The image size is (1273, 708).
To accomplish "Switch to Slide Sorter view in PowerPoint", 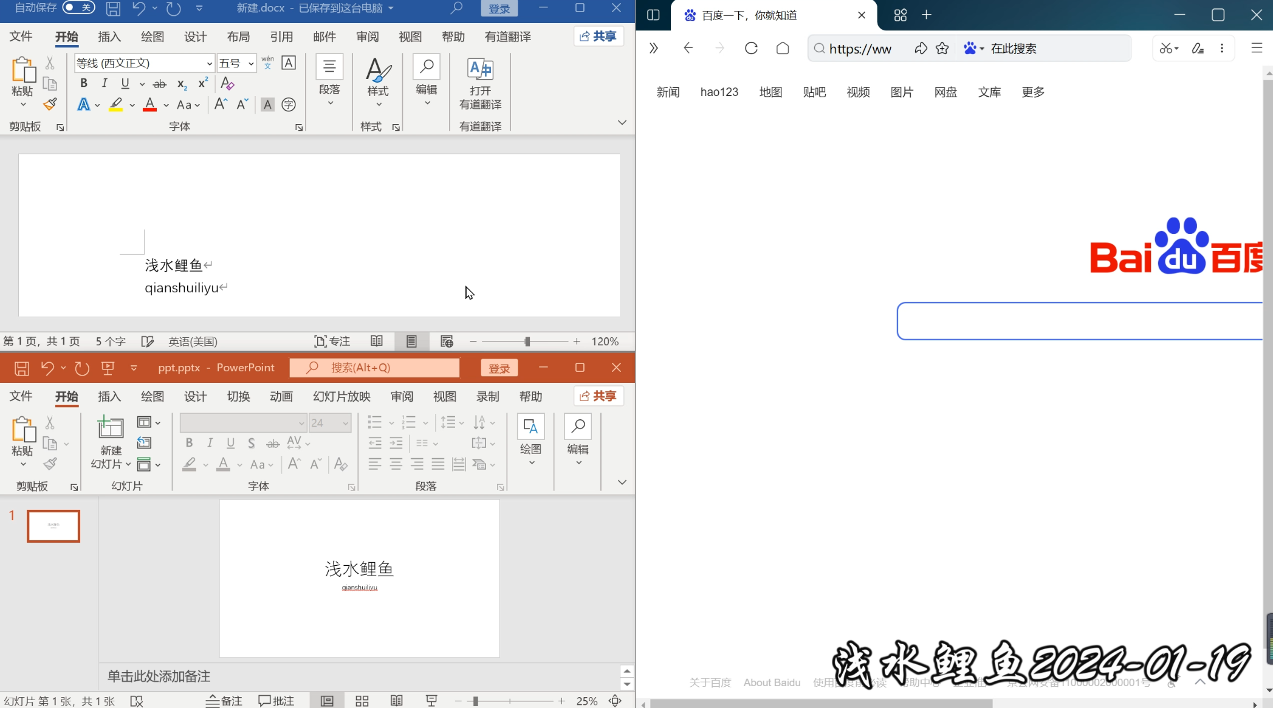I will click(x=362, y=701).
